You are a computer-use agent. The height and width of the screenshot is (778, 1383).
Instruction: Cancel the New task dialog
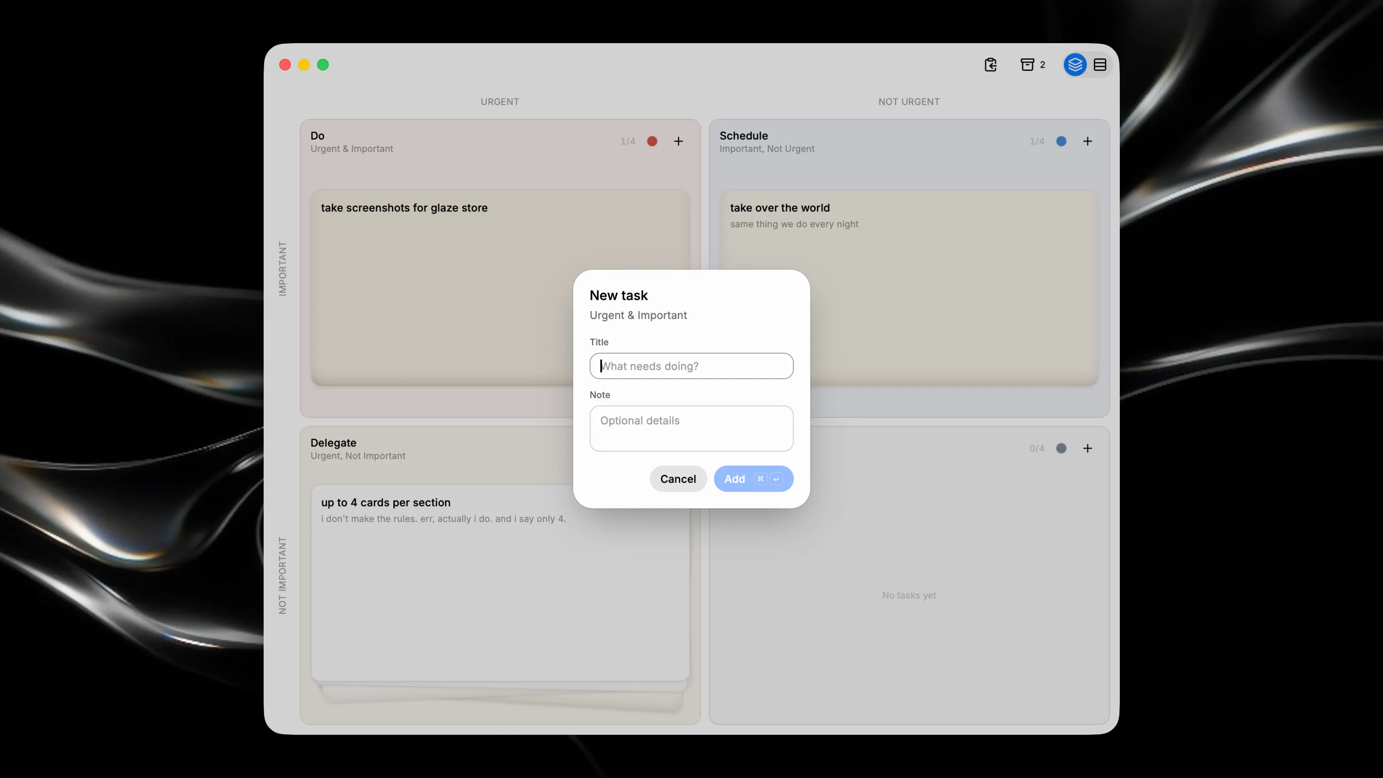pyautogui.click(x=678, y=479)
